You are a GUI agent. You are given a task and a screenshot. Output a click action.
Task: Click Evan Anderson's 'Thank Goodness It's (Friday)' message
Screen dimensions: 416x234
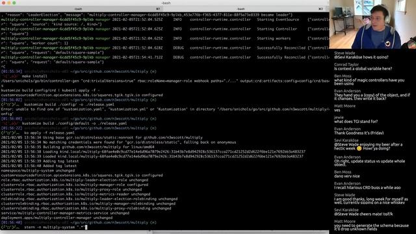pos(359,133)
